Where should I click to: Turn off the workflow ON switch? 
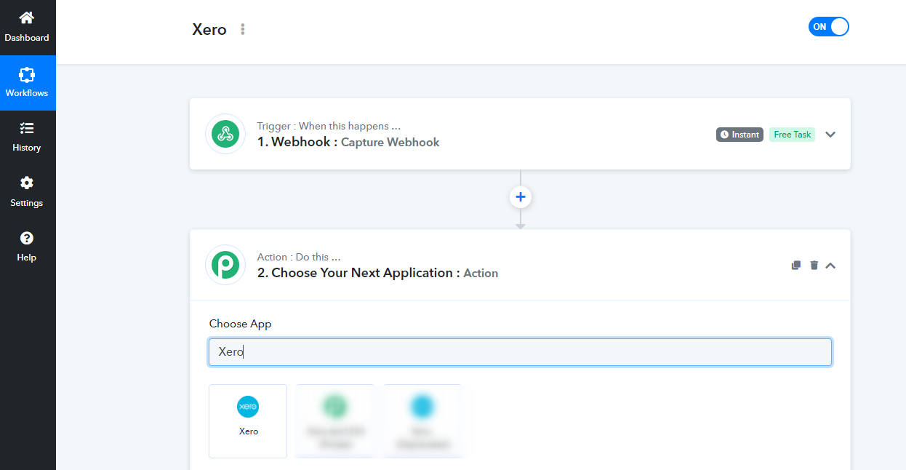pyautogui.click(x=828, y=27)
